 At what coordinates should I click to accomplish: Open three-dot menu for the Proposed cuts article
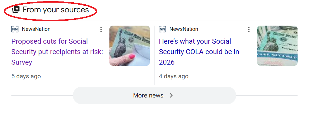pos(101,29)
